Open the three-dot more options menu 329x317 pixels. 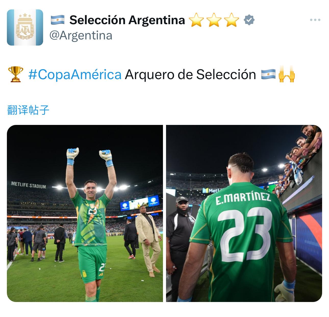[315, 20]
